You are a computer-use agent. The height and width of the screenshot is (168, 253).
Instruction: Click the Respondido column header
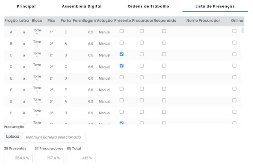coord(165,21)
